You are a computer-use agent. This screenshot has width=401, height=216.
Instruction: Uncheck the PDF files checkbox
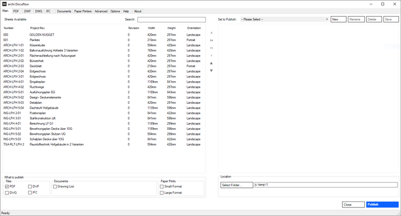click(7, 186)
